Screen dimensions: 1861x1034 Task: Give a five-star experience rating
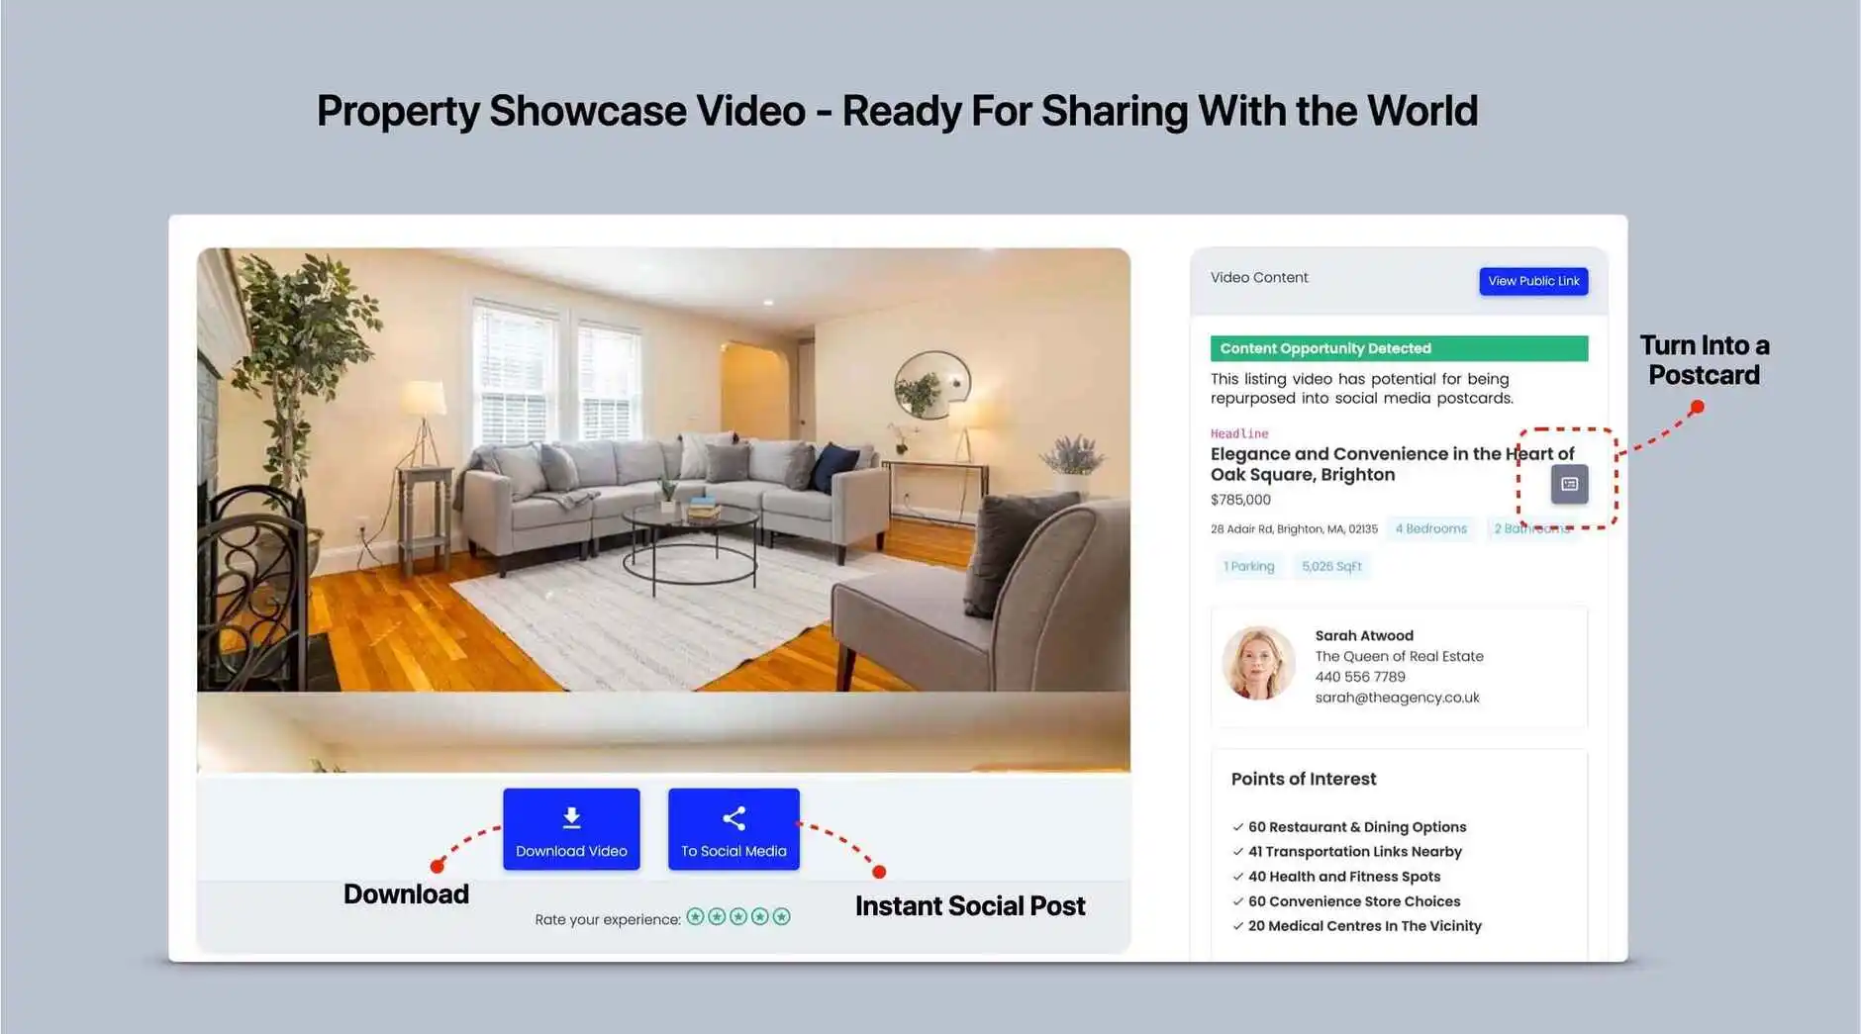tap(782, 917)
